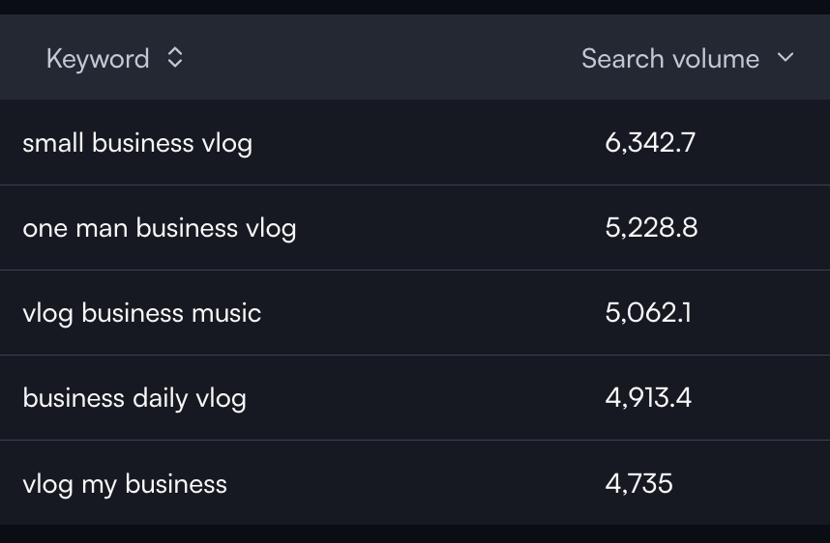Open the 'business daily vlog' keyword
Viewport: 830px width, 543px height.
[134, 399]
